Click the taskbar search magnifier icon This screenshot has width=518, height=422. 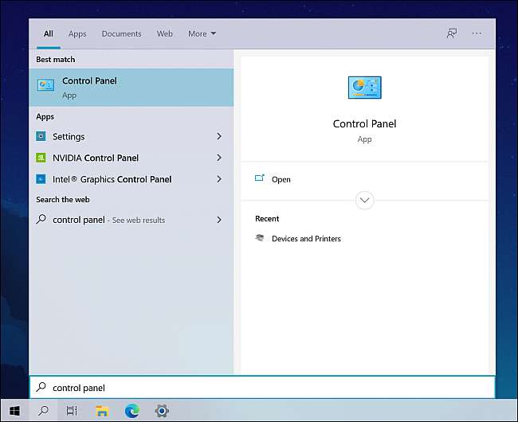click(43, 411)
